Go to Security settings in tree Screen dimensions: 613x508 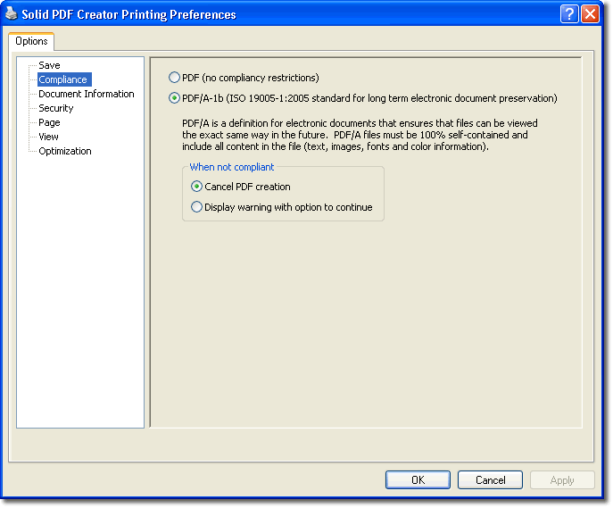click(55, 108)
